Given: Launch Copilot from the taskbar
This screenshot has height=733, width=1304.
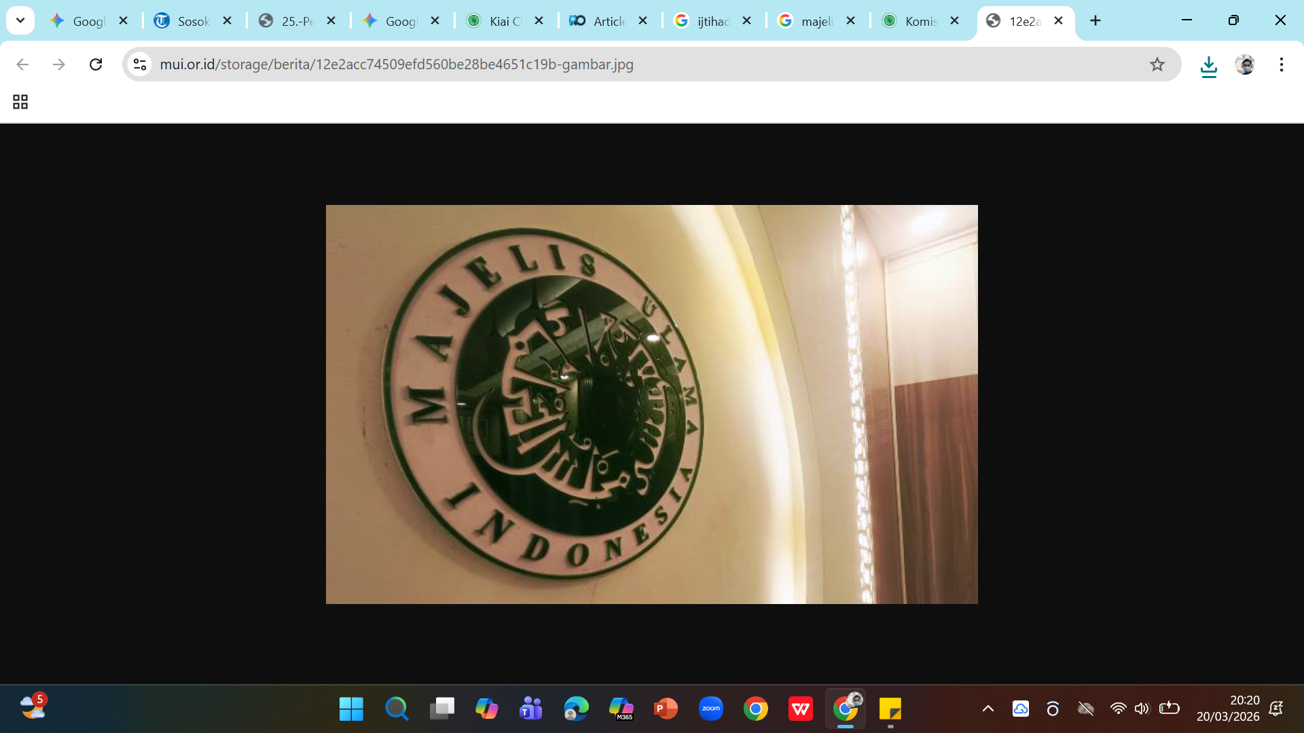Looking at the screenshot, I should 486,709.
